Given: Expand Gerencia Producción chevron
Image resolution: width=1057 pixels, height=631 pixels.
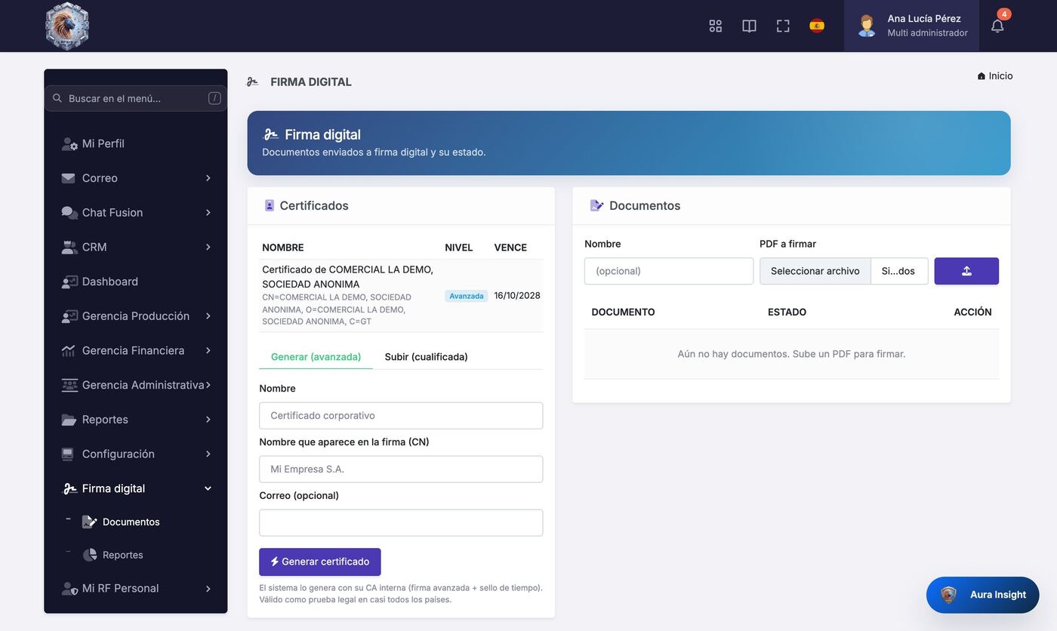Looking at the screenshot, I should (208, 316).
